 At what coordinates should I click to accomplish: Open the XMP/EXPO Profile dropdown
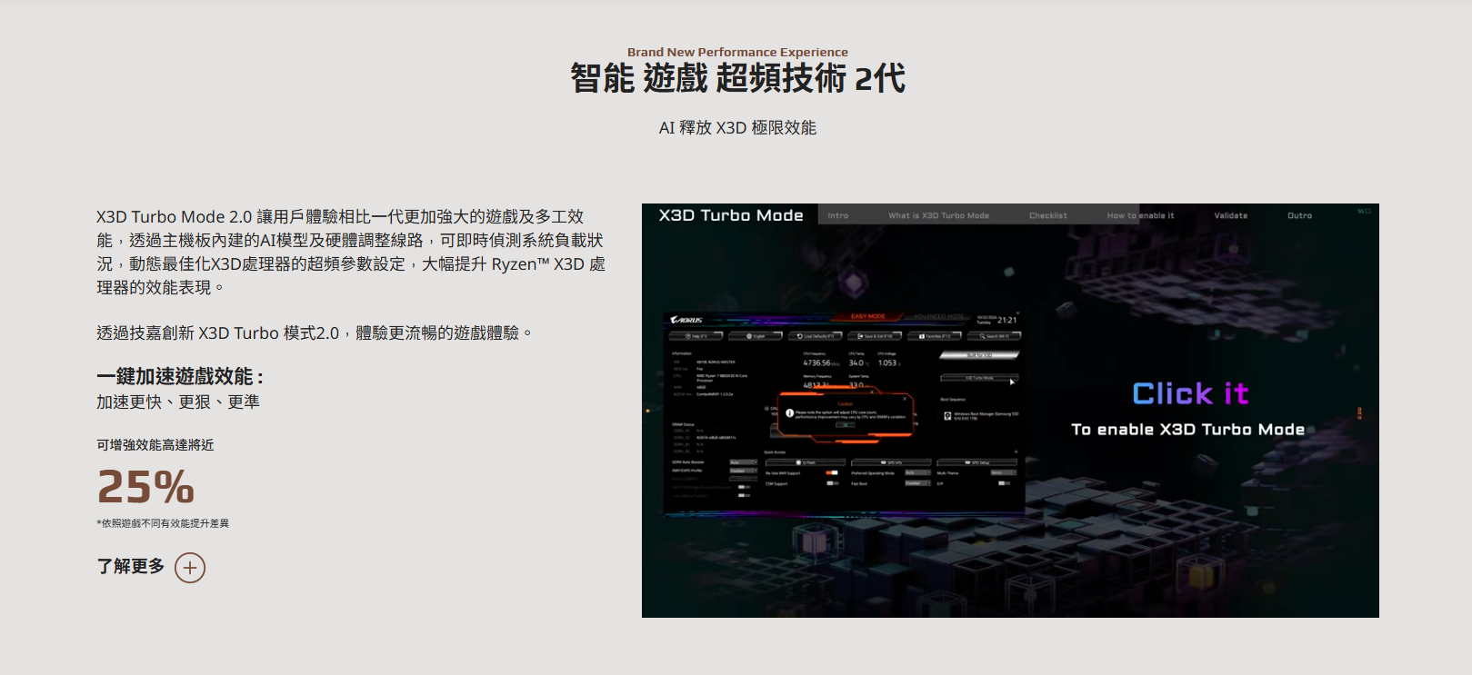(743, 471)
